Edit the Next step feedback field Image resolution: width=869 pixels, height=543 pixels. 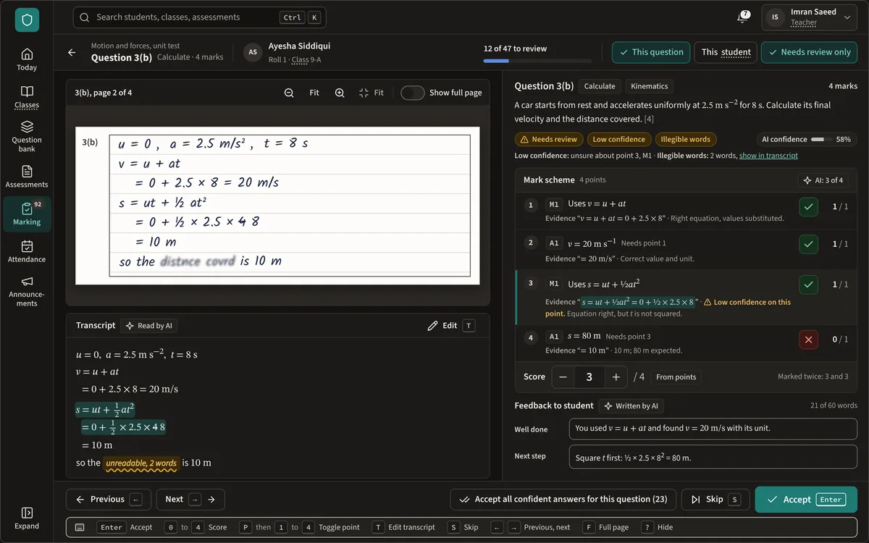click(713, 457)
